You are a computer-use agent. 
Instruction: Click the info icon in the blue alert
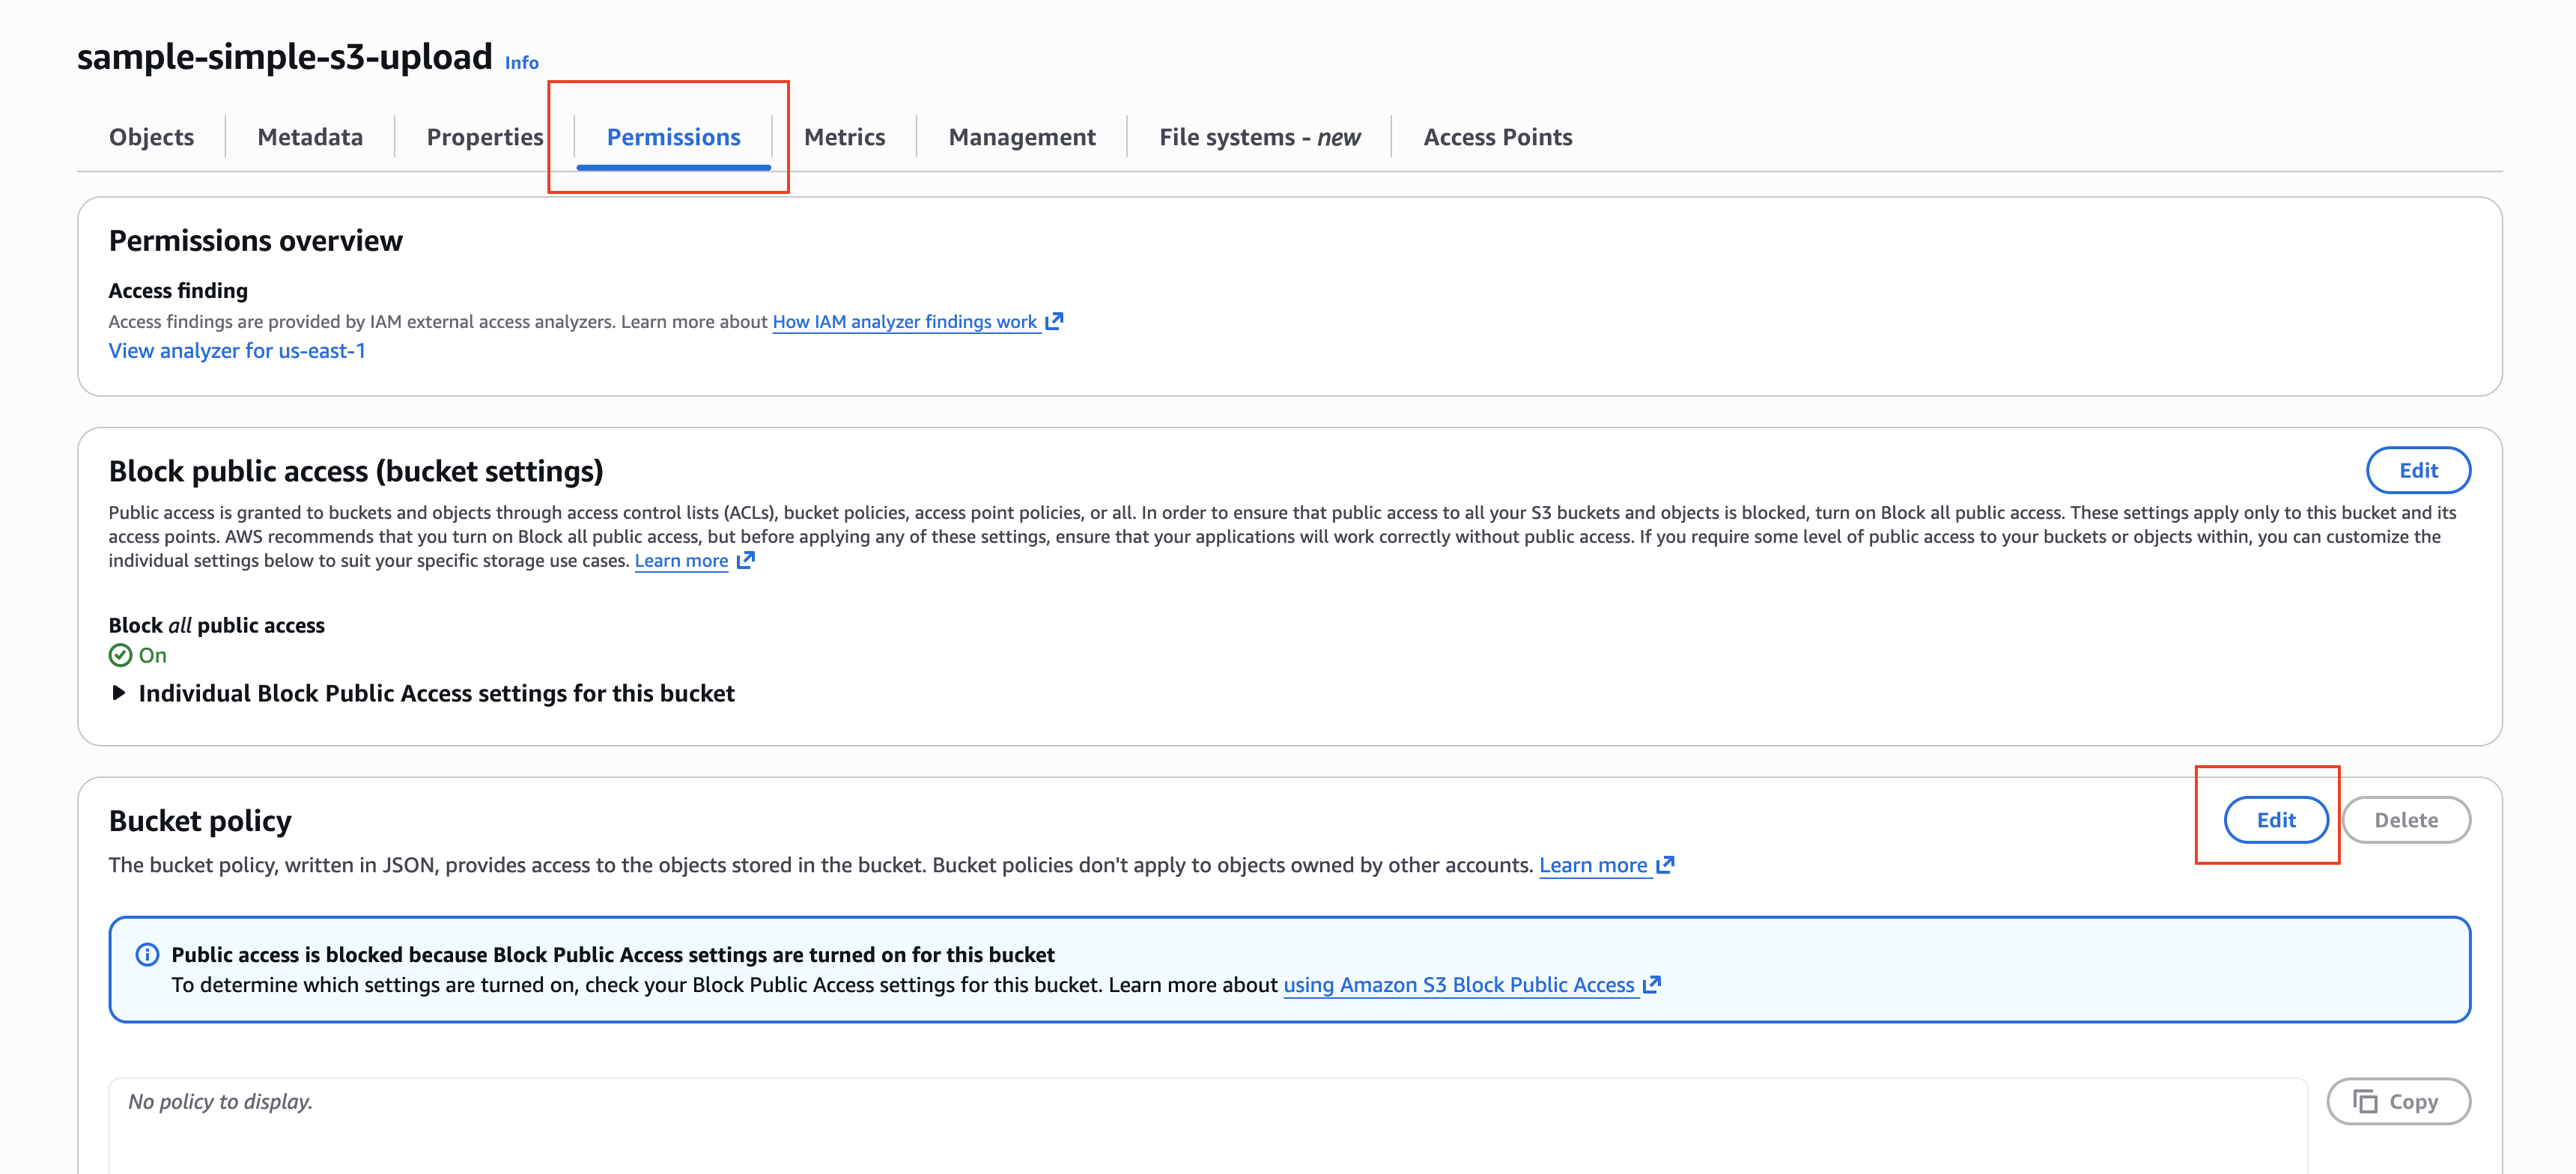[x=147, y=955]
